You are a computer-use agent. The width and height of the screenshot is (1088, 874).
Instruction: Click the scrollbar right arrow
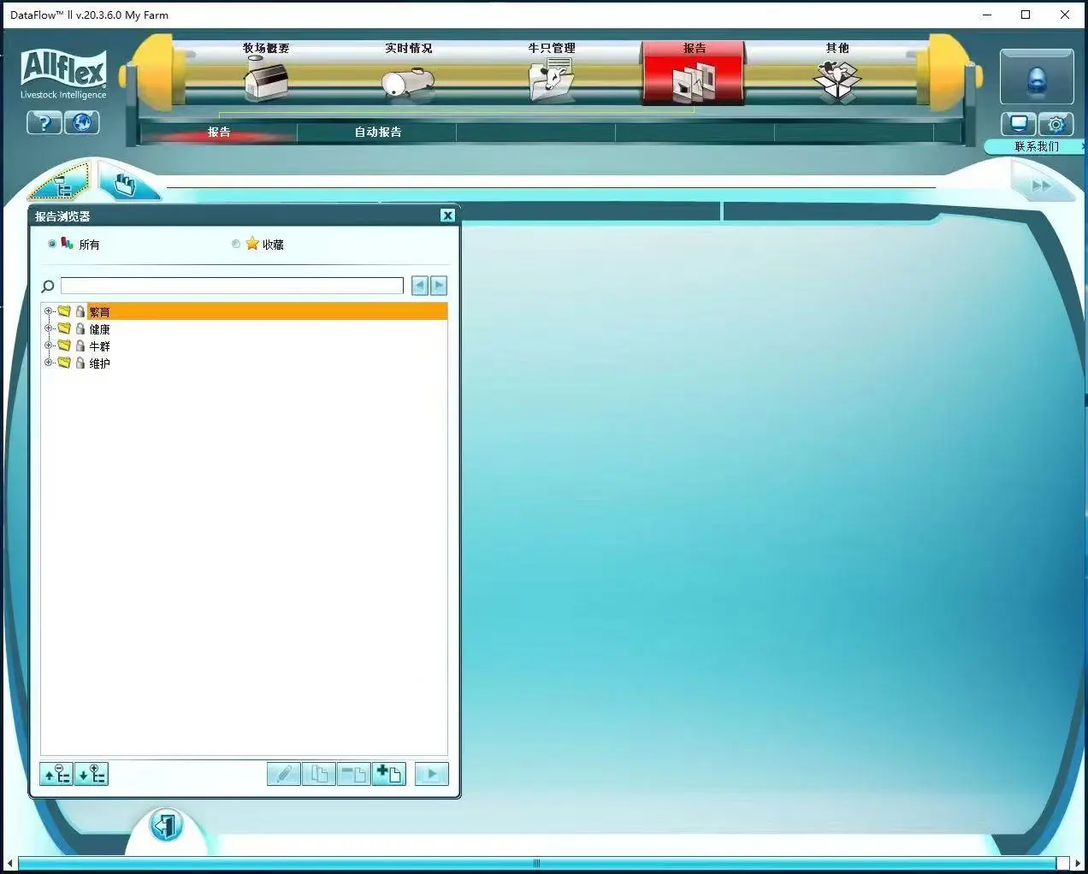pyautogui.click(x=1078, y=863)
